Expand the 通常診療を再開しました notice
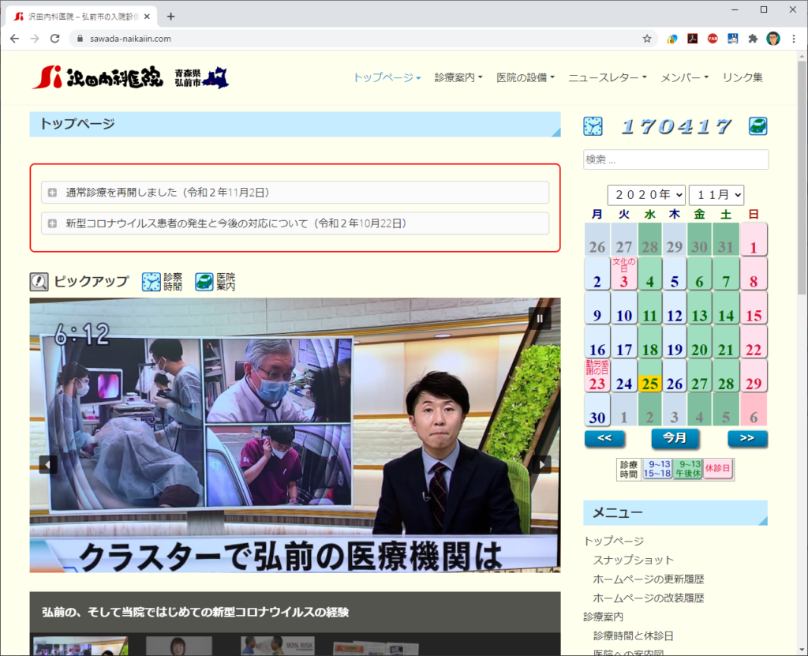The image size is (808, 656). 52,193
